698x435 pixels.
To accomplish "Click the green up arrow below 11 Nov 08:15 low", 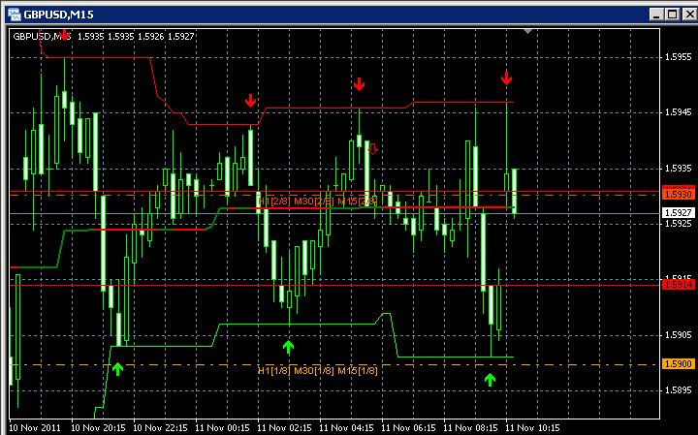I will [x=491, y=380].
